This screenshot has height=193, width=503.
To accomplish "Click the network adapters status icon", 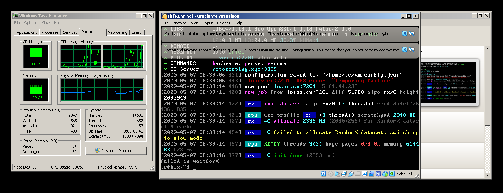I will [344, 174].
